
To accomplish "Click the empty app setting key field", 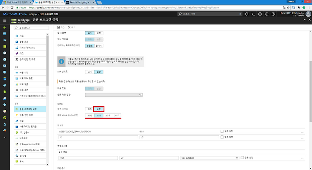I will 98,137.
